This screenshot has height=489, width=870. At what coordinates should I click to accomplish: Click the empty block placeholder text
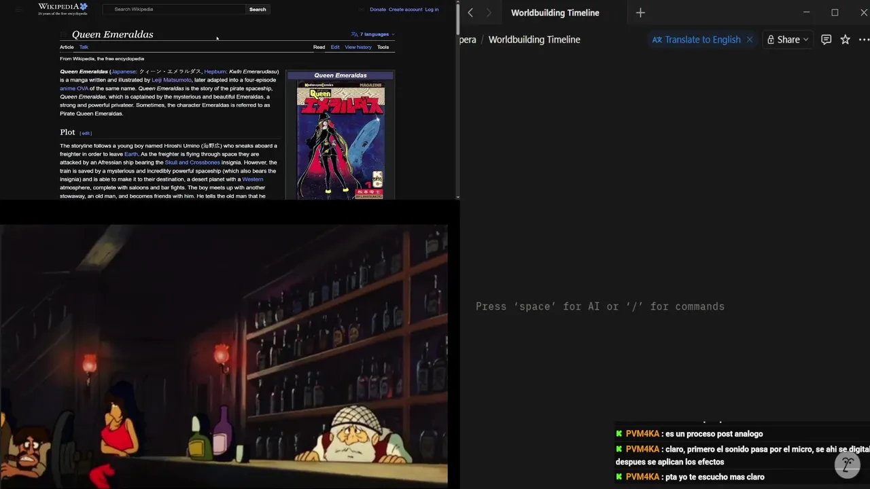(x=600, y=306)
